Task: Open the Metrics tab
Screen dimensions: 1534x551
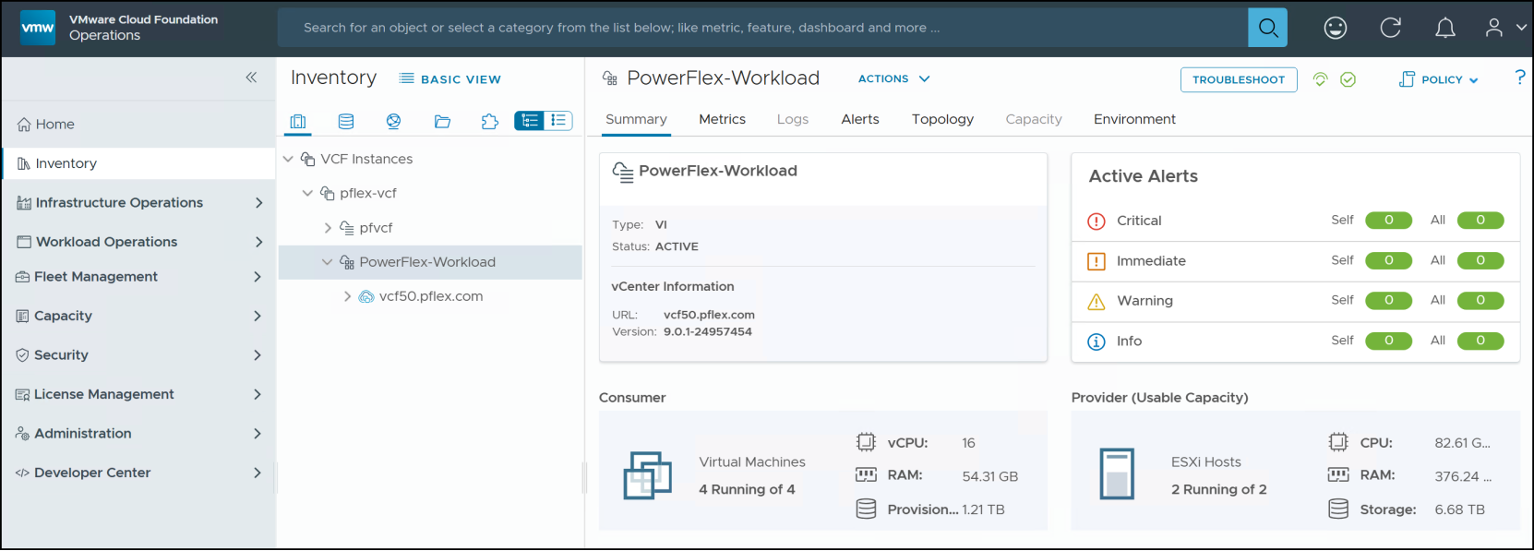Action: tap(722, 119)
